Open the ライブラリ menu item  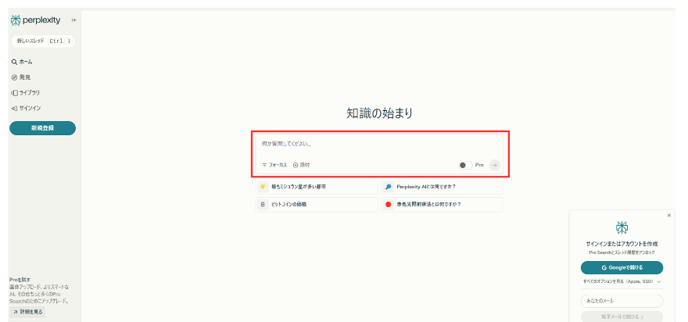pos(26,93)
